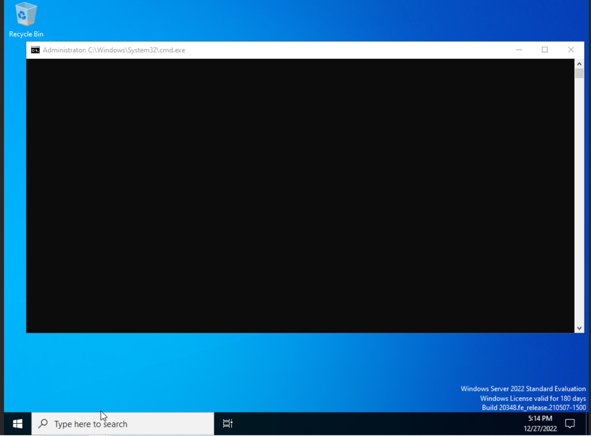Open the Start menu

17,423
